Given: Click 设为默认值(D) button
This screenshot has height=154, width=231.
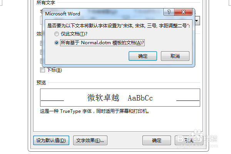Looking at the screenshot, I should tap(51, 140).
